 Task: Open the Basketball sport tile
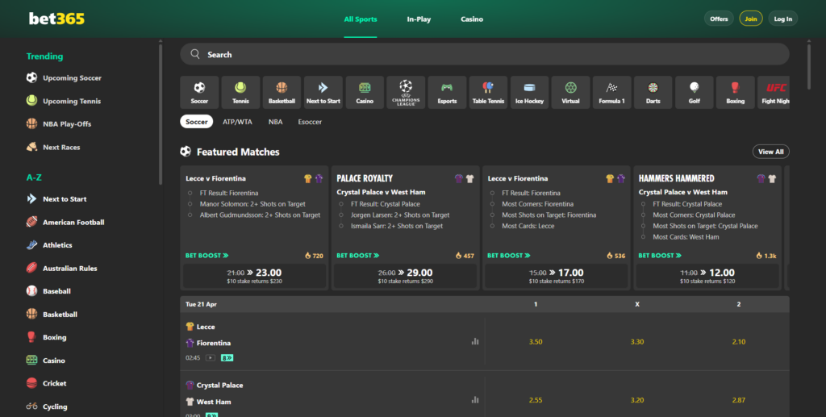(x=282, y=92)
